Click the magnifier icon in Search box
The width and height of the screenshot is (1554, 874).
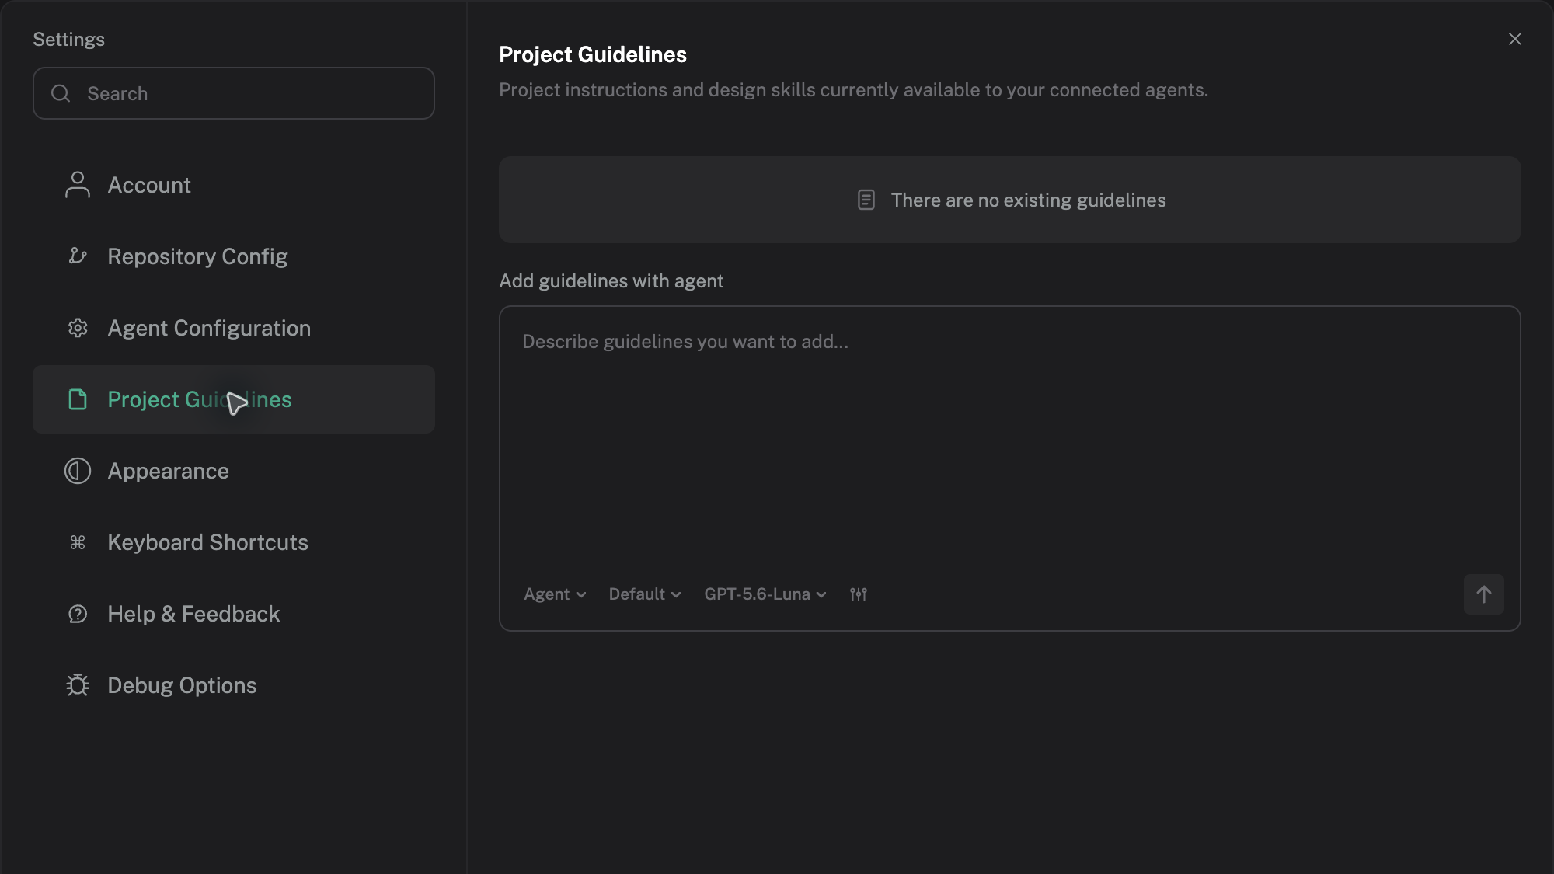tap(61, 93)
